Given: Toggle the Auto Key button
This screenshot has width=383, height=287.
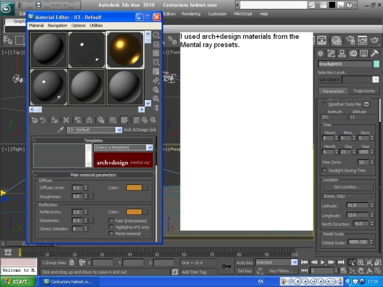Looking at the screenshot, I should [244, 263].
